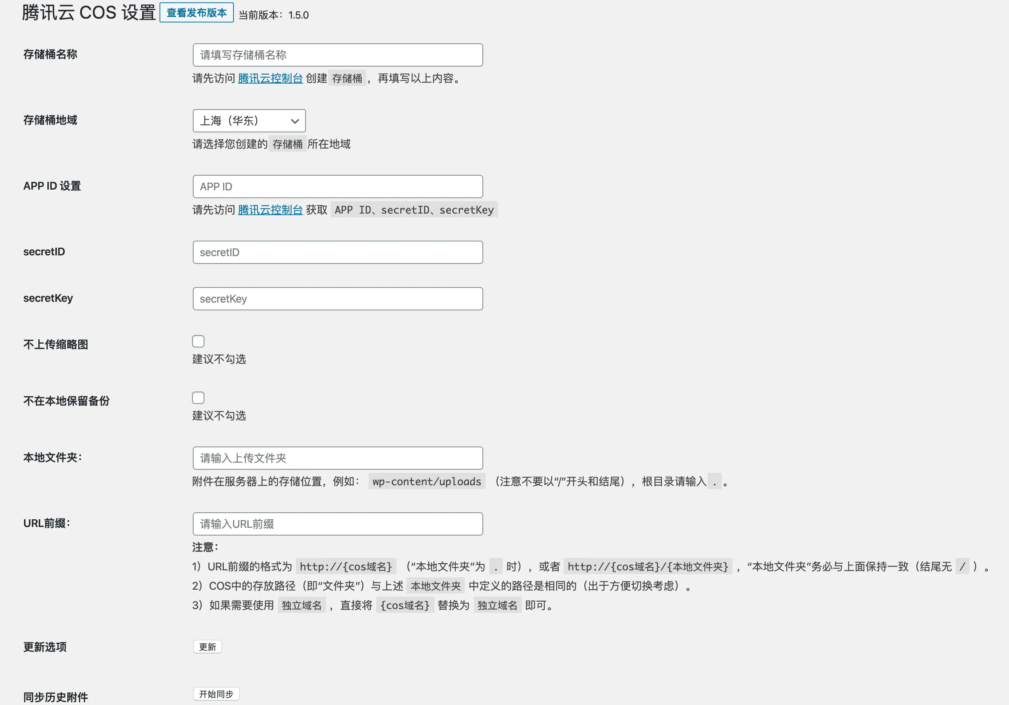The image size is (1009, 705).
Task: Click the {cos域名} code in note 3
Action: click(405, 606)
